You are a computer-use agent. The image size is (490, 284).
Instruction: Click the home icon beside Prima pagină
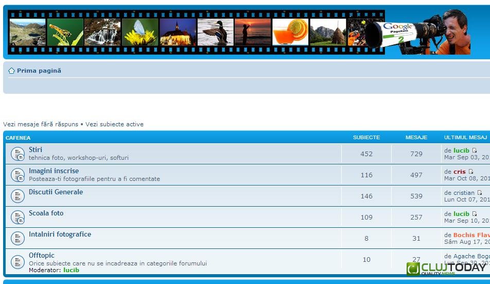point(11,71)
